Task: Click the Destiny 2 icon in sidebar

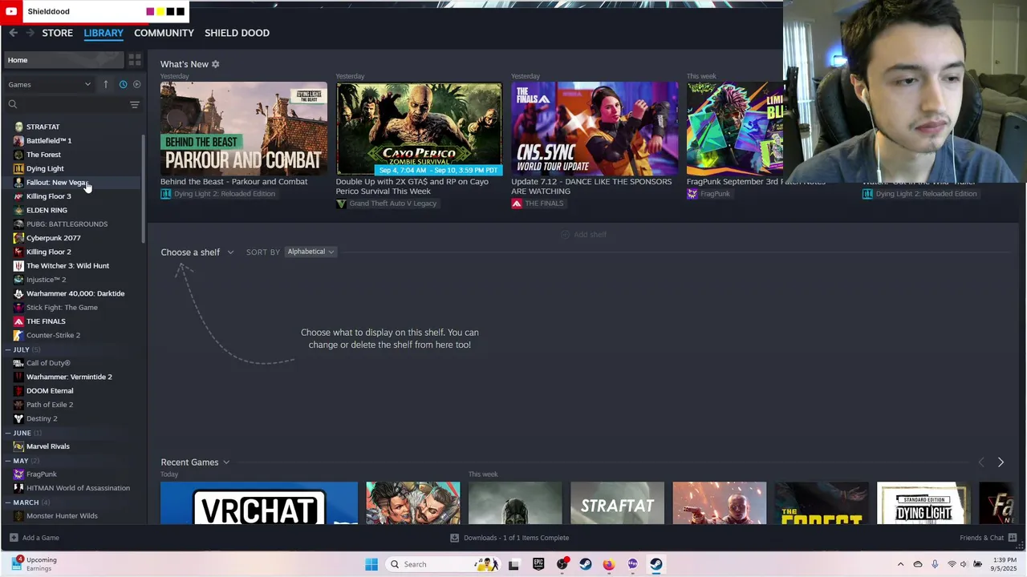Action: click(x=18, y=418)
